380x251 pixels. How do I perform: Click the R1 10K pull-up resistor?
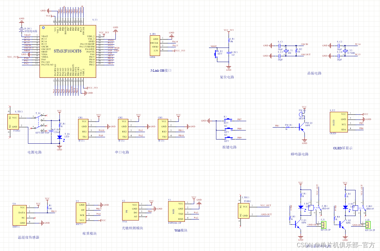coord(48,207)
